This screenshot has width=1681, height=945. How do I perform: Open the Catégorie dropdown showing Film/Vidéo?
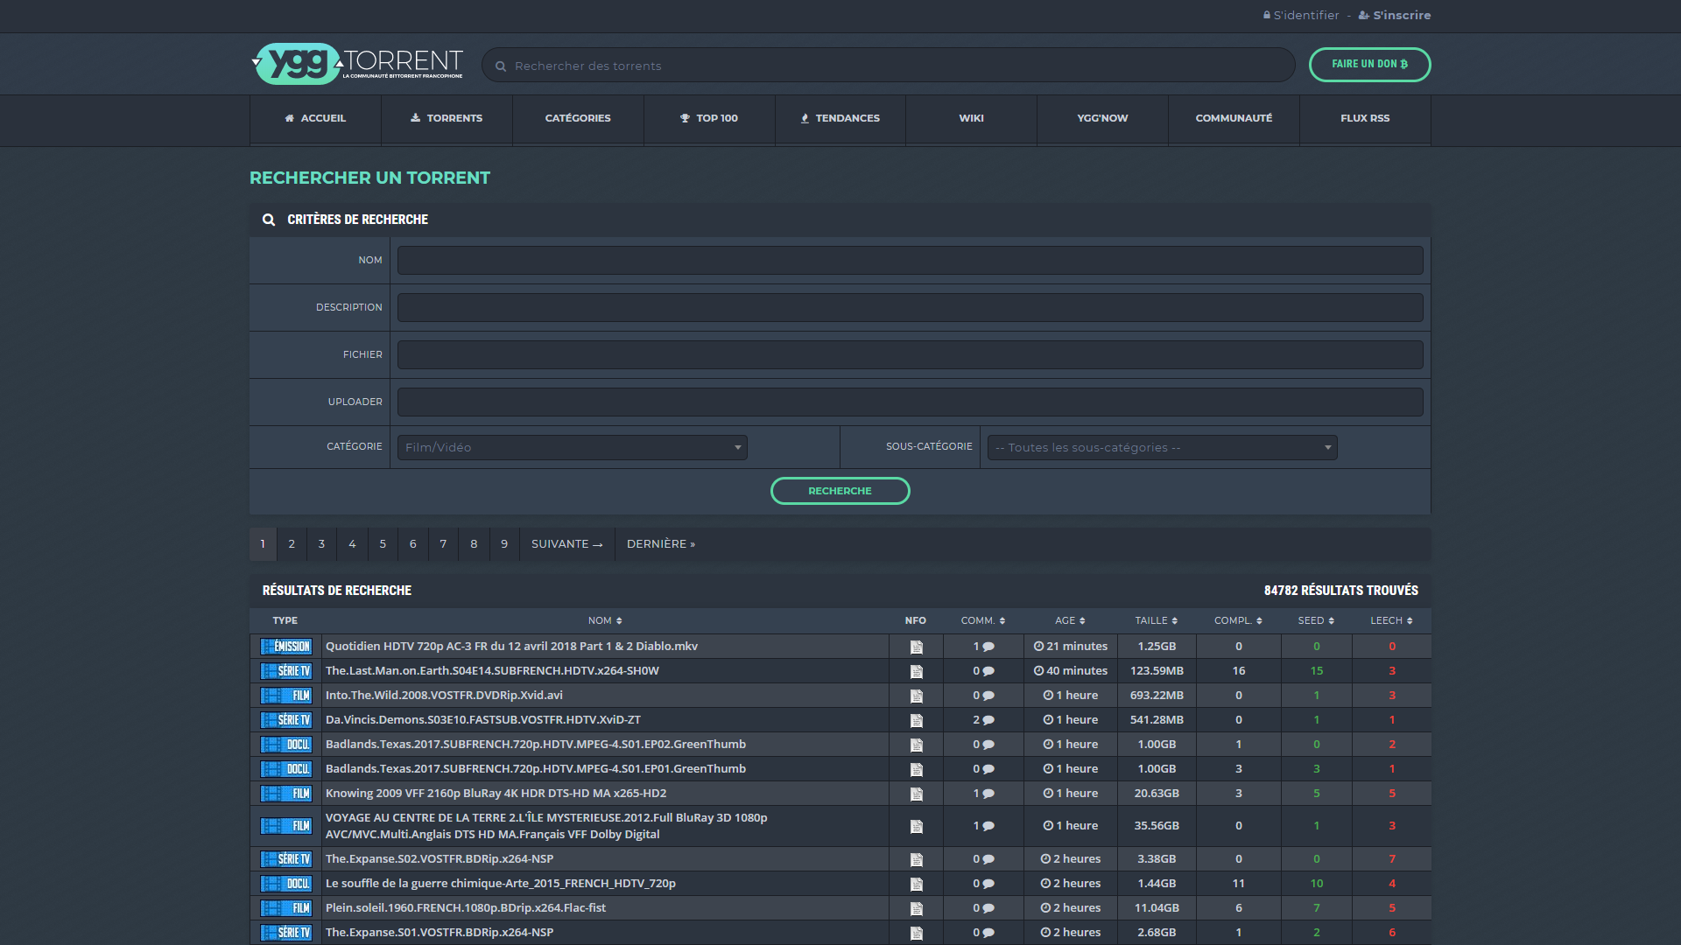click(572, 447)
